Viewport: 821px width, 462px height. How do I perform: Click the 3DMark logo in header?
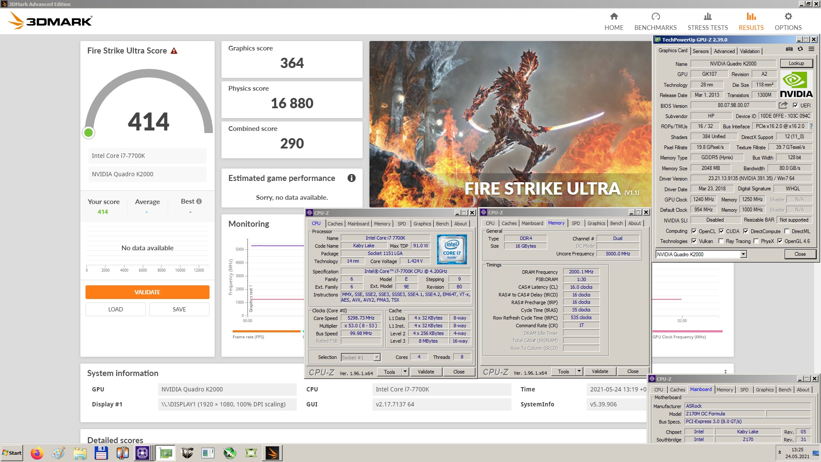click(x=50, y=21)
